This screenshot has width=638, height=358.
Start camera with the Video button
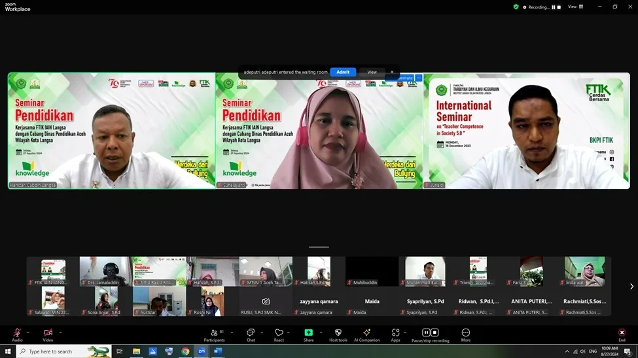coord(48,335)
